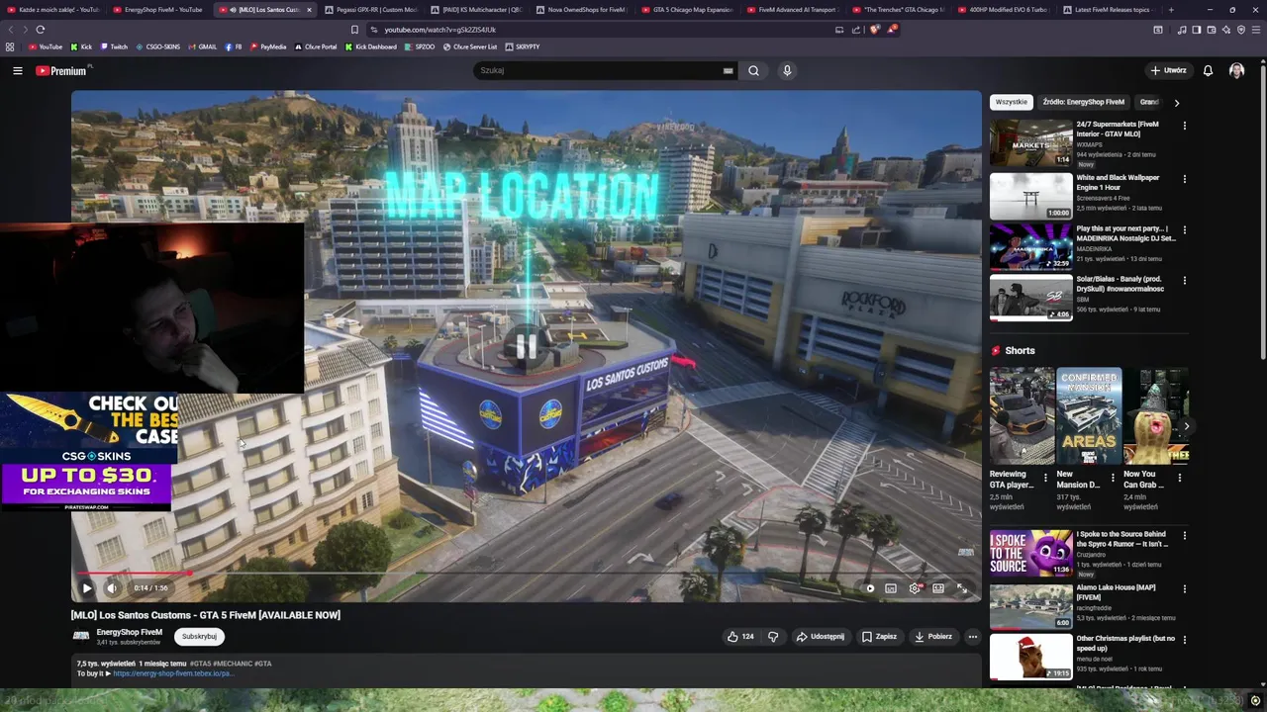Open Brave Rewards triangle icon
Image resolution: width=1267 pixels, height=712 pixels.
892,30
